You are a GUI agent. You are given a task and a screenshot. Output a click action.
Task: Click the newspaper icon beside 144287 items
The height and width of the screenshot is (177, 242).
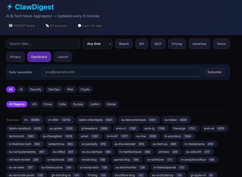point(11,26)
